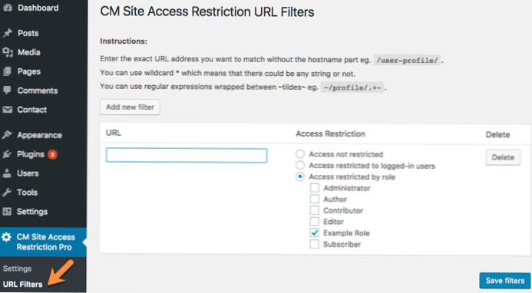Check the Administrator role checkbox

(315, 187)
